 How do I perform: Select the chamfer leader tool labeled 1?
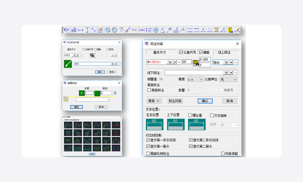(x=182, y=30)
